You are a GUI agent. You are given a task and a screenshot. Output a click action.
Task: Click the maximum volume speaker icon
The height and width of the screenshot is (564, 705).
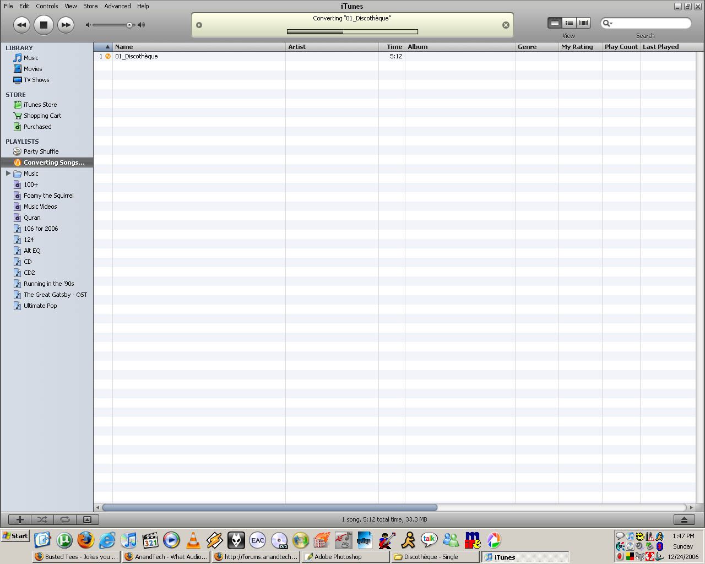pos(142,25)
